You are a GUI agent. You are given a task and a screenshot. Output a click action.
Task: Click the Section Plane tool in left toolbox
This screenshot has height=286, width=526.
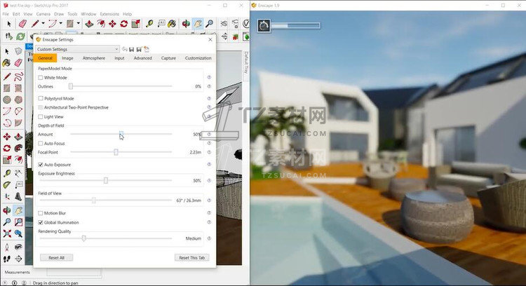[x=18, y=259]
